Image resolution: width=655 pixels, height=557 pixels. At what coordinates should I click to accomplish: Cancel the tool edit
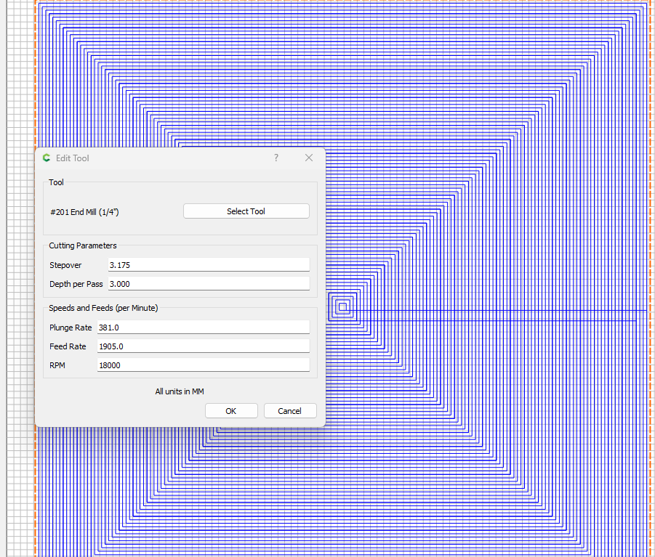[289, 411]
